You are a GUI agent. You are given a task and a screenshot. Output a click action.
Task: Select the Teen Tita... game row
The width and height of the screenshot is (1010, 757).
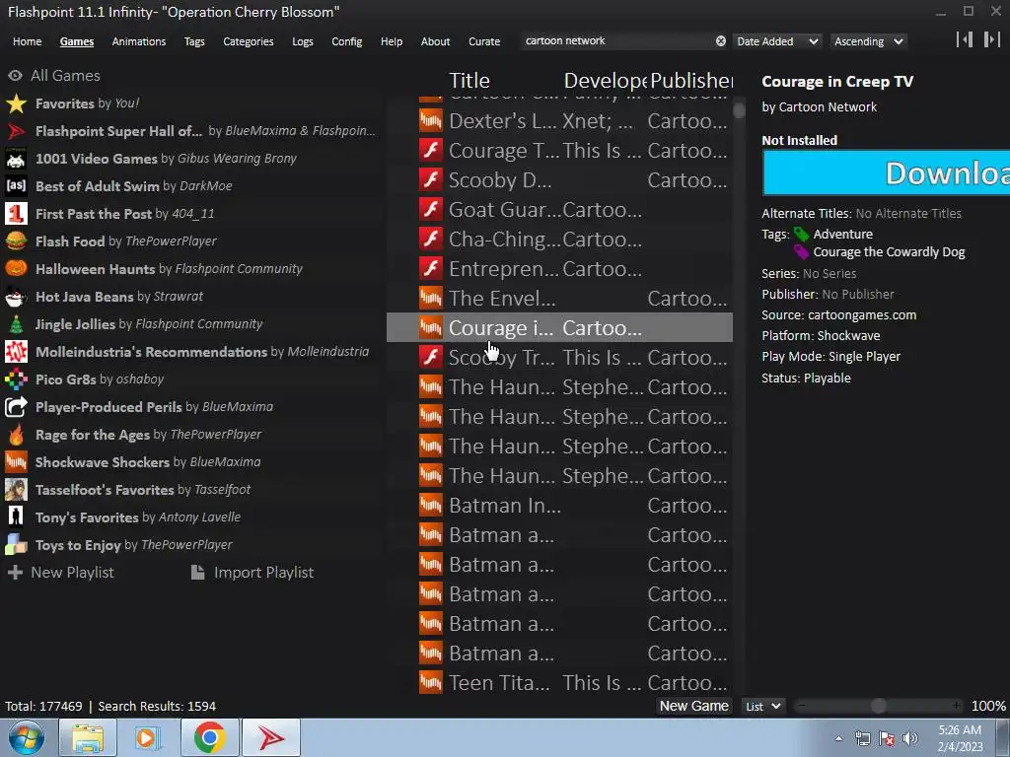tap(559, 682)
